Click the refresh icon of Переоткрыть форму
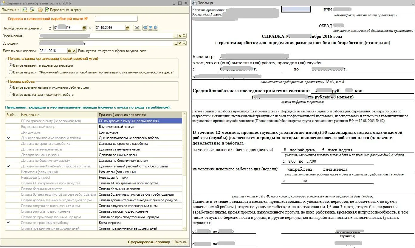 click(x=47, y=10)
